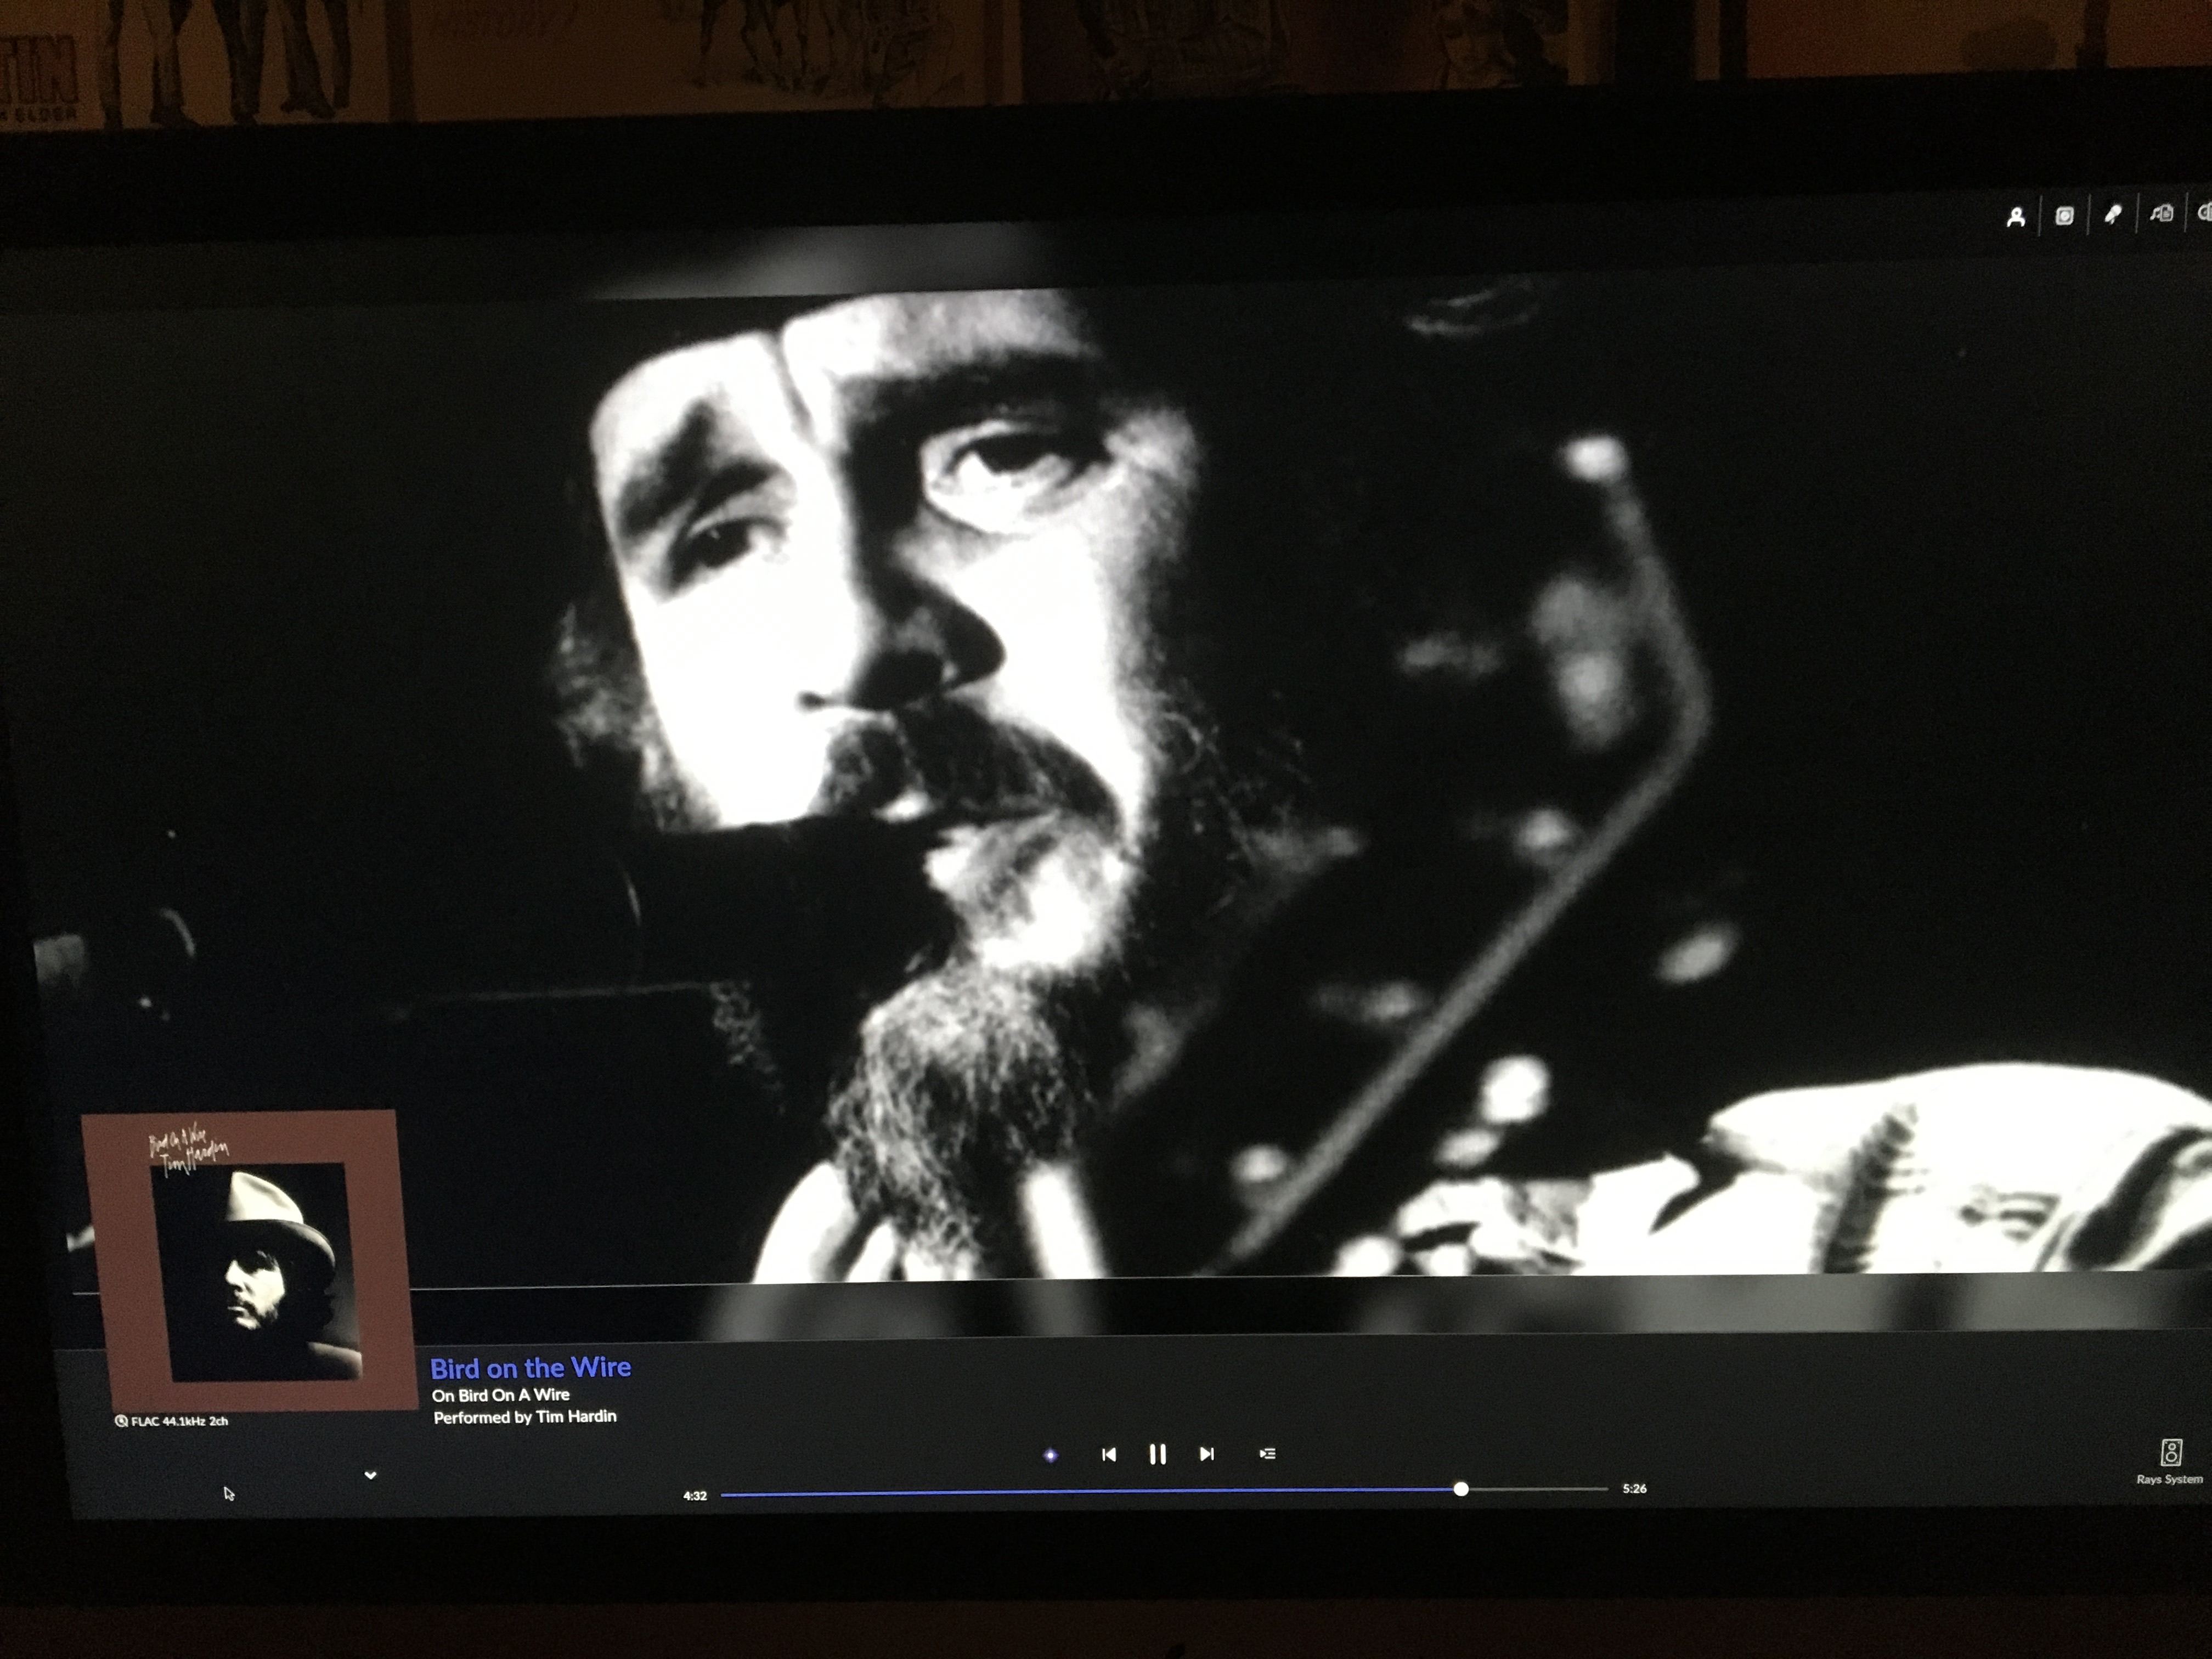Pause the current track
Screen dimensions: 2212x1659
click(x=1157, y=1454)
